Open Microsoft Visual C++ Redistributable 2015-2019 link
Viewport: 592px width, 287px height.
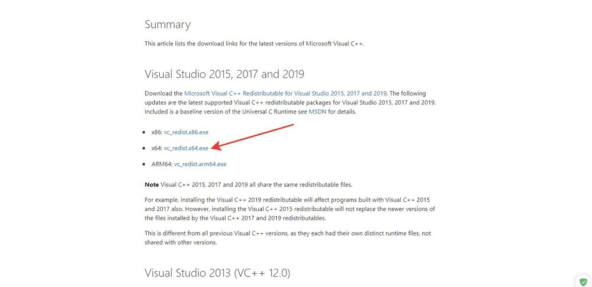(x=285, y=93)
